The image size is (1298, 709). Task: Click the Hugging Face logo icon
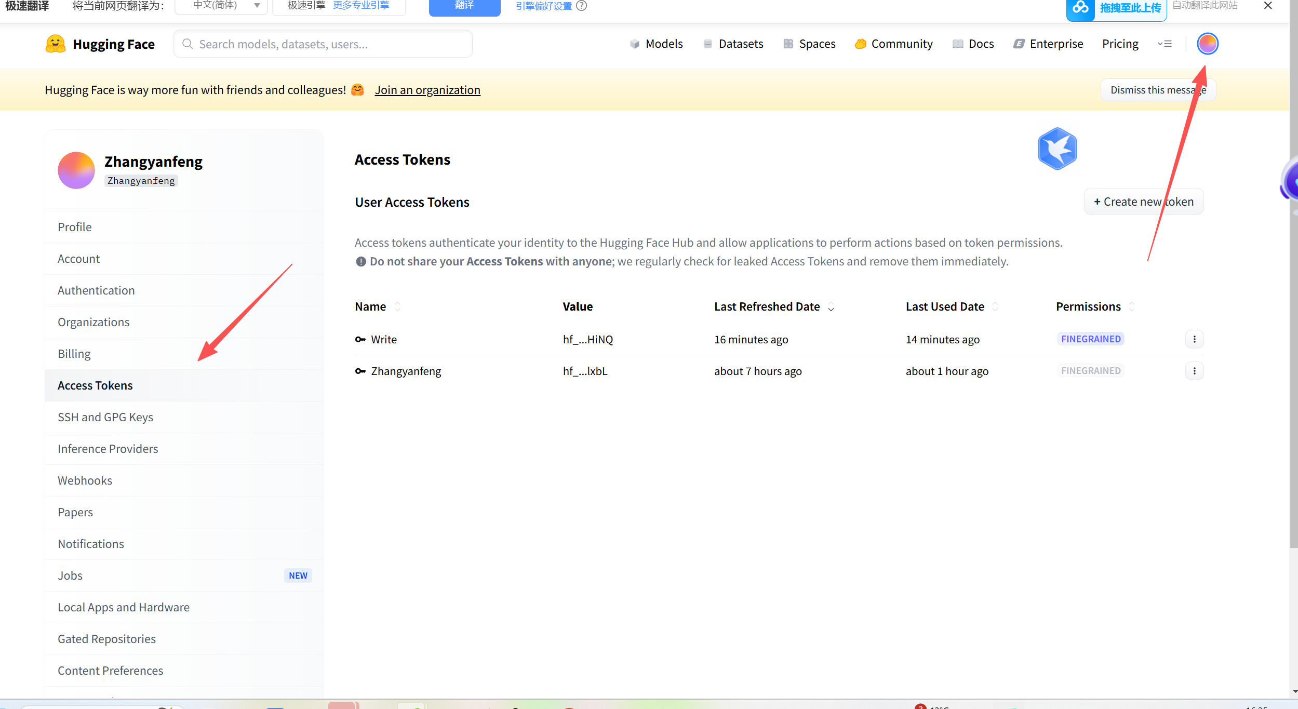(55, 44)
